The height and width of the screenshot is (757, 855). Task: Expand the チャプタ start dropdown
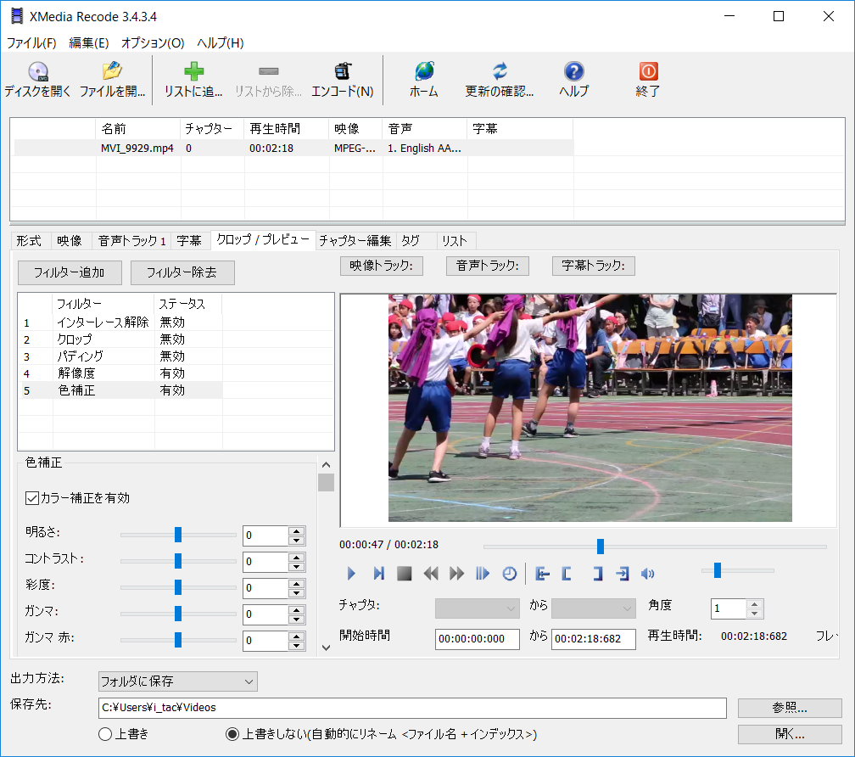(x=477, y=608)
